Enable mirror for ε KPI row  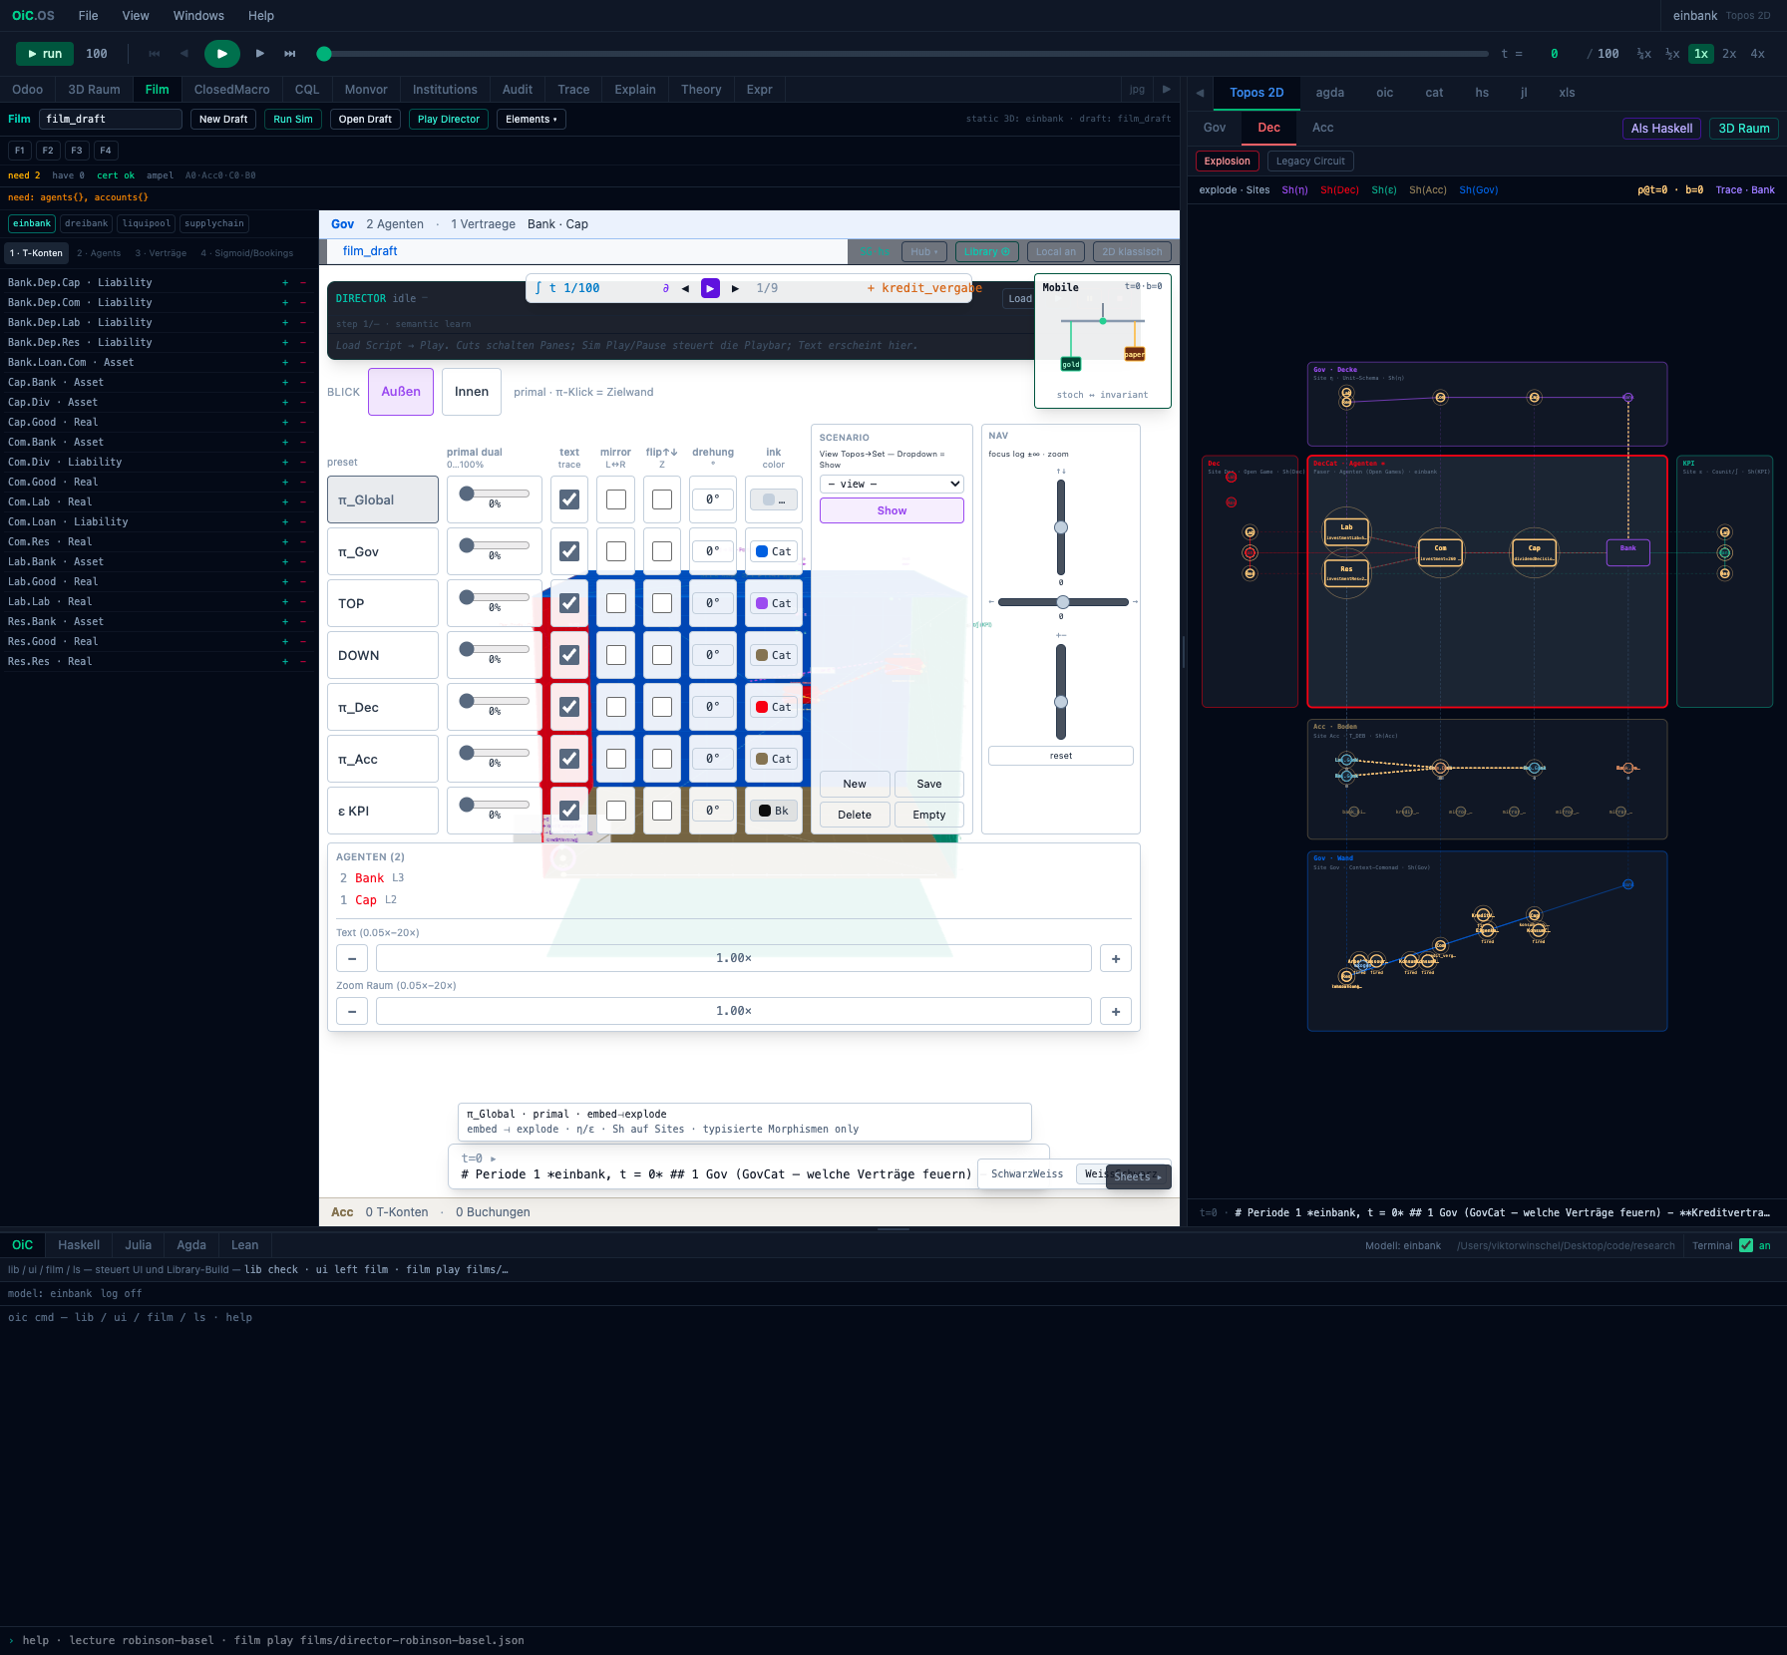tap(616, 811)
